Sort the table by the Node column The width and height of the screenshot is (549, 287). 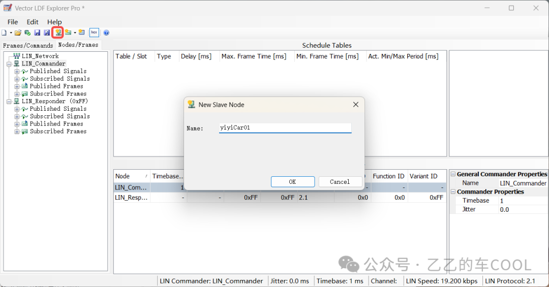pyautogui.click(x=132, y=176)
